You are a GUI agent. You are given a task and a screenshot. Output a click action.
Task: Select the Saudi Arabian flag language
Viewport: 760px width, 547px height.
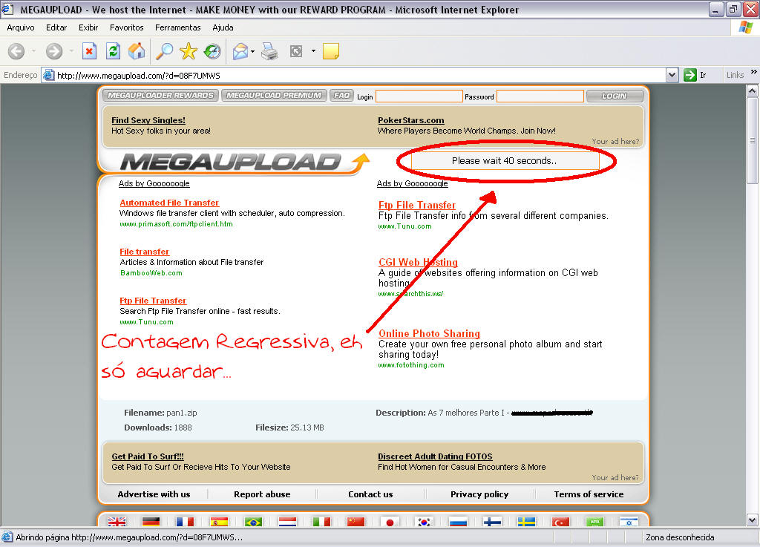pos(594,522)
